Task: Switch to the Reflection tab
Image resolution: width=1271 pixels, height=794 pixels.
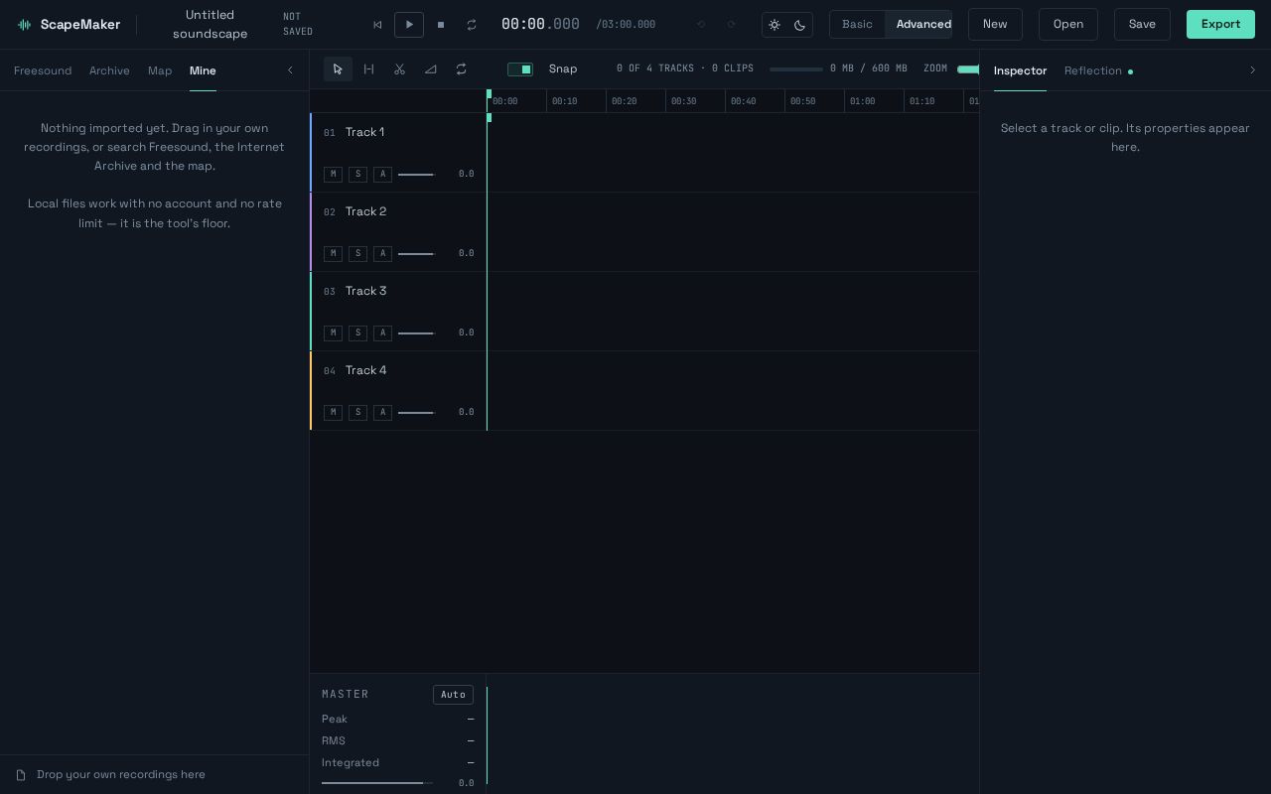Action: [x=1098, y=70]
